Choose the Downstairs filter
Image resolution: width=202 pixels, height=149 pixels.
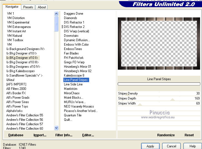click(71, 35)
